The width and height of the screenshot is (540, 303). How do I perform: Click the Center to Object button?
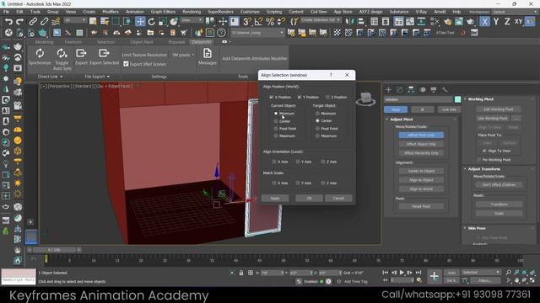pyautogui.click(x=421, y=171)
